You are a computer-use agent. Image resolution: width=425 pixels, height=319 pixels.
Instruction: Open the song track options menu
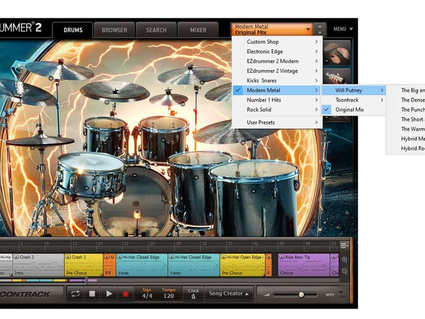pos(344,246)
